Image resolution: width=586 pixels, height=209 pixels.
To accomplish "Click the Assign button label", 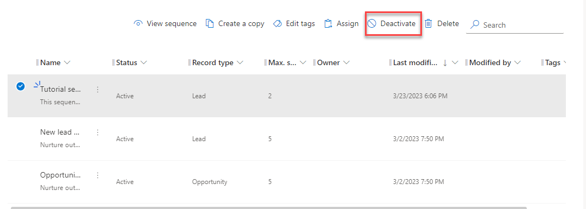I will coord(348,23).
